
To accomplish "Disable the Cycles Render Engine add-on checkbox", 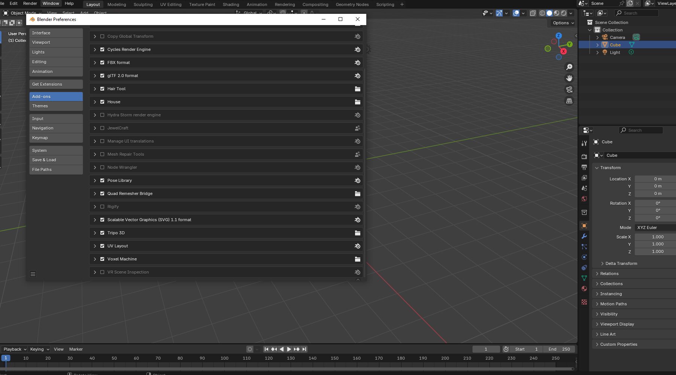I will [x=102, y=49].
